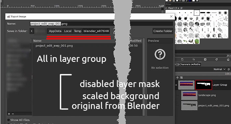Go back in folder path bar
The width and height of the screenshot is (231, 124).
pyautogui.click(x=32, y=31)
